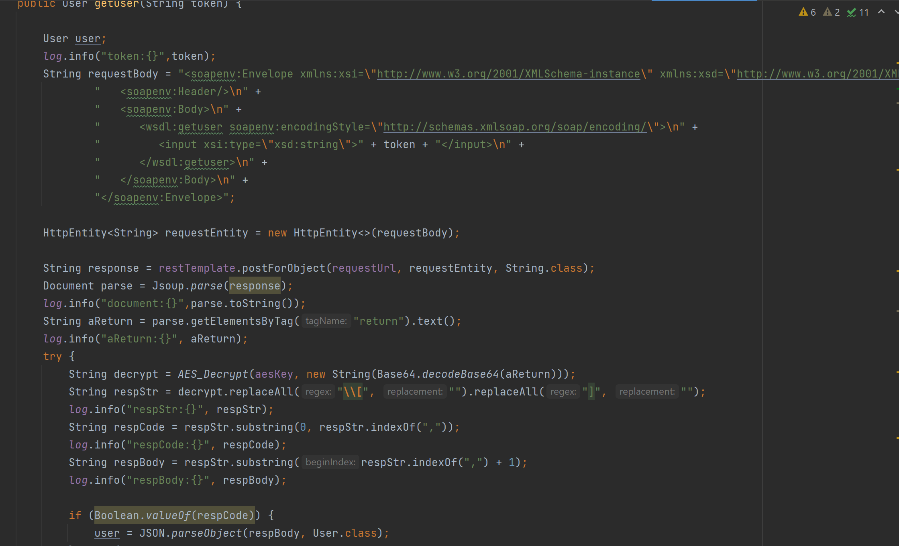Click the requestUrl argument

pos(364,268)
